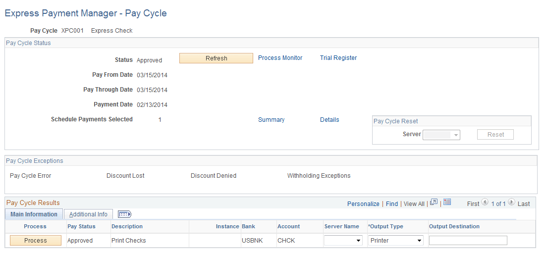Screen dimensions: 547x255
Task: Focus the Output Destination input field
Action: 468,240
